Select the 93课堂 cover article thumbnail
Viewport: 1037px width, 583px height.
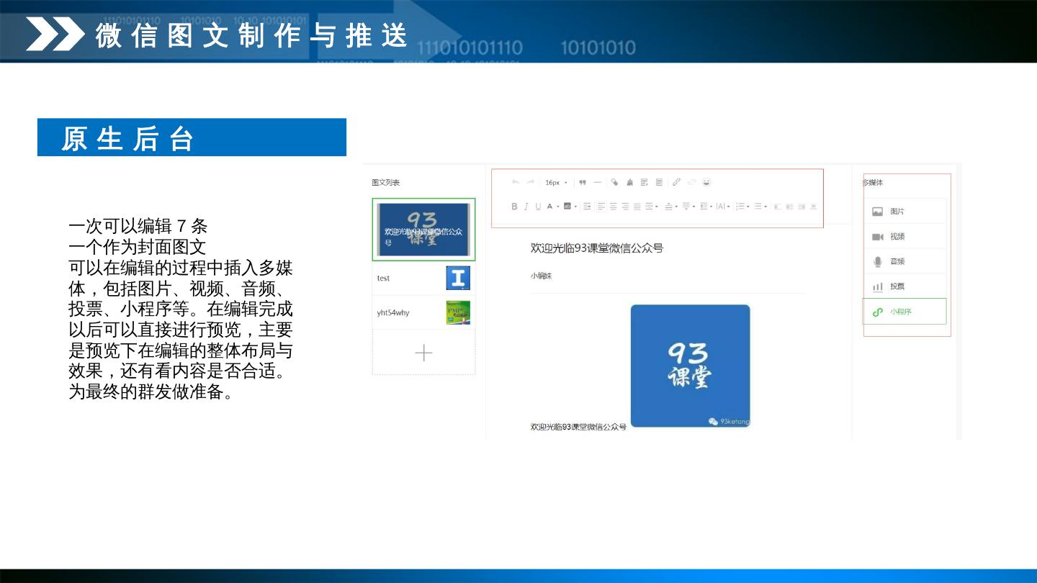[x=423, y=230]
